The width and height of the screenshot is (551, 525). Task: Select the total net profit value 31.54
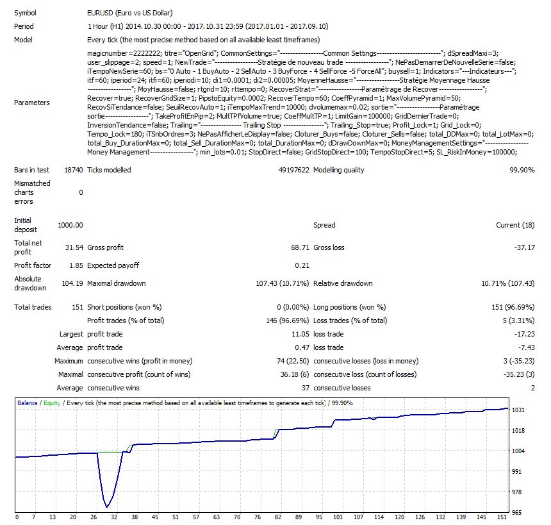(74, 247)
